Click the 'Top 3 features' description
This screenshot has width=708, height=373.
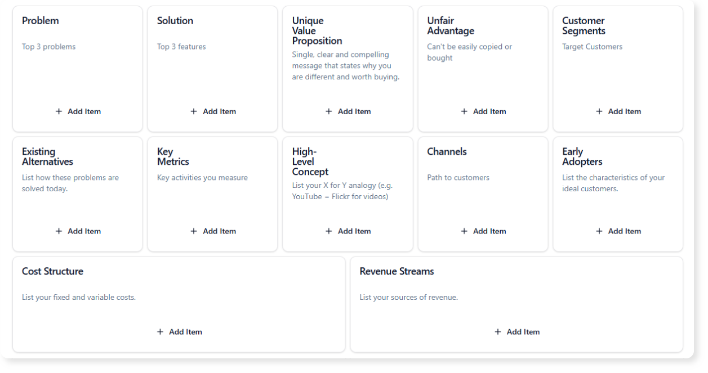(181, 47)
